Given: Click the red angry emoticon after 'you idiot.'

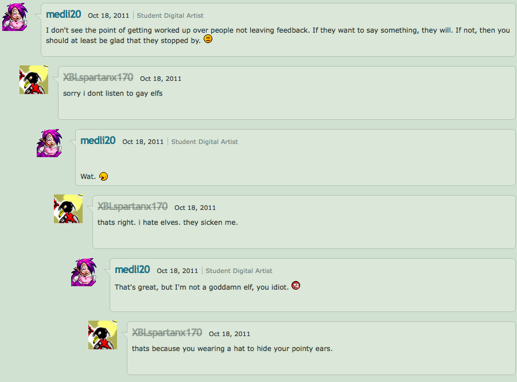Looking at the screenshot, I should click(296, 286).
